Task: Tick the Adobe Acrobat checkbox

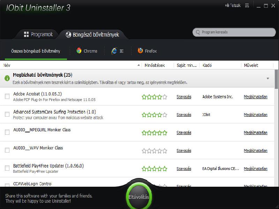Action: [x=7, y=96]
